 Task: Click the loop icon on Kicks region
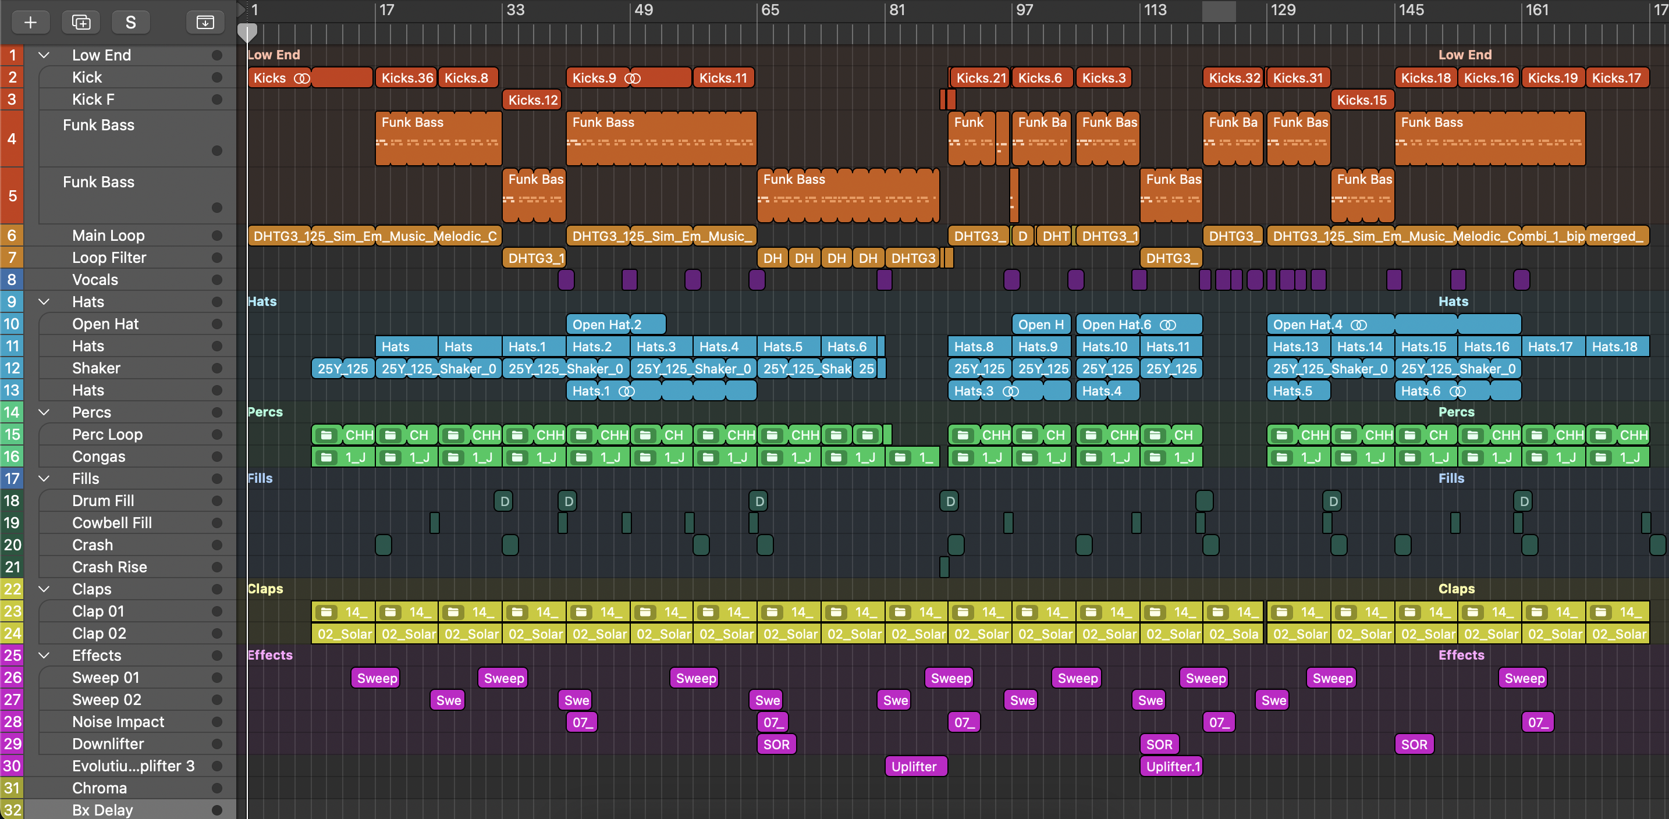tap(302, 79)
